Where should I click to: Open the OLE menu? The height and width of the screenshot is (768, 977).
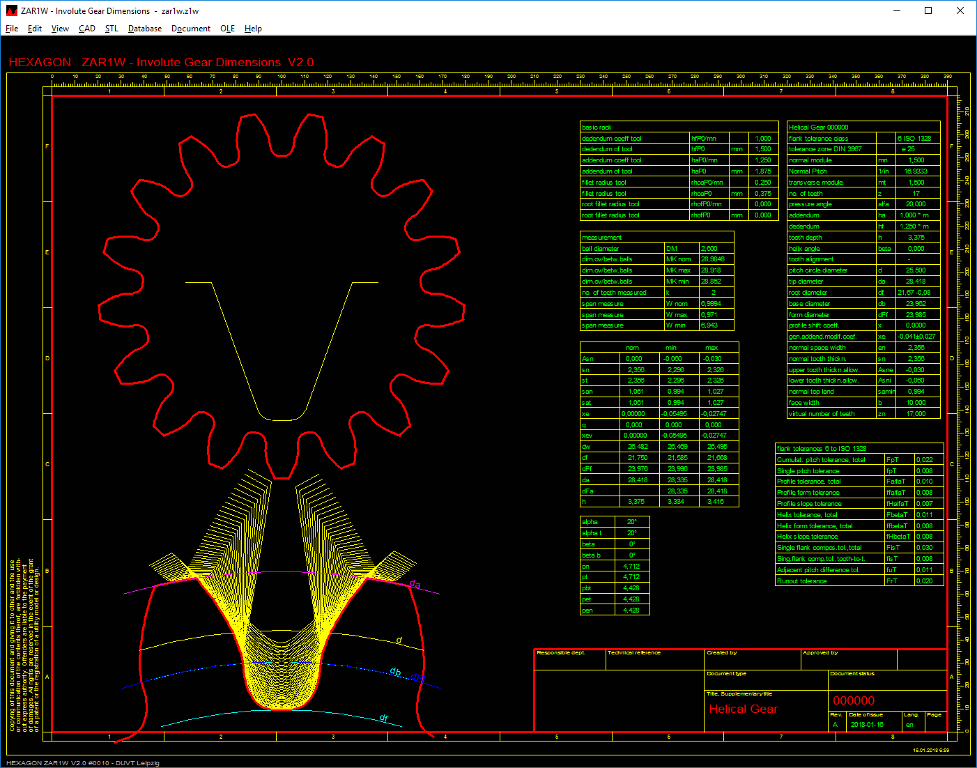click(227, 29)
